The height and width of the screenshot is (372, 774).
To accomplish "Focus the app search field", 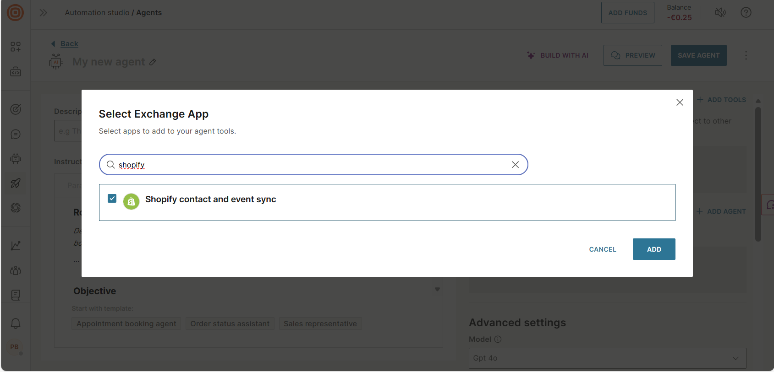I will [313, 165].
